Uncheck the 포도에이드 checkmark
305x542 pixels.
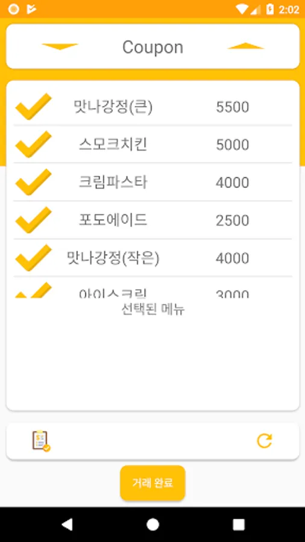tap(34, 220)
